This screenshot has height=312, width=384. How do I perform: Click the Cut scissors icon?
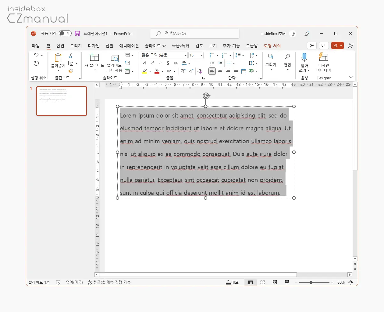pos(71,55)
